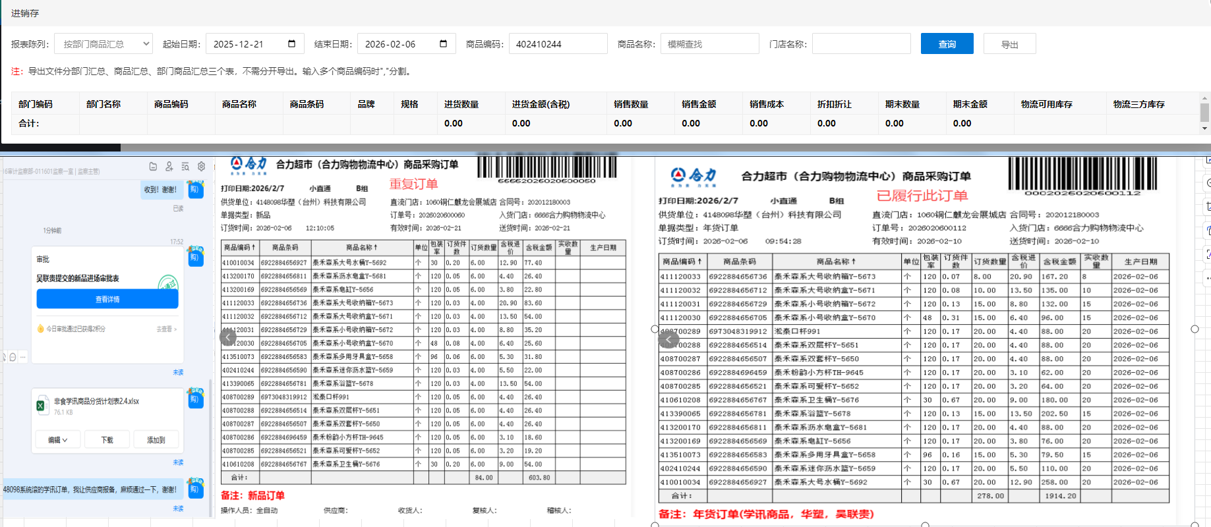Click the 添加到 button on file card
Viewport: 1211px width, 527px height.
pos(156,439)
